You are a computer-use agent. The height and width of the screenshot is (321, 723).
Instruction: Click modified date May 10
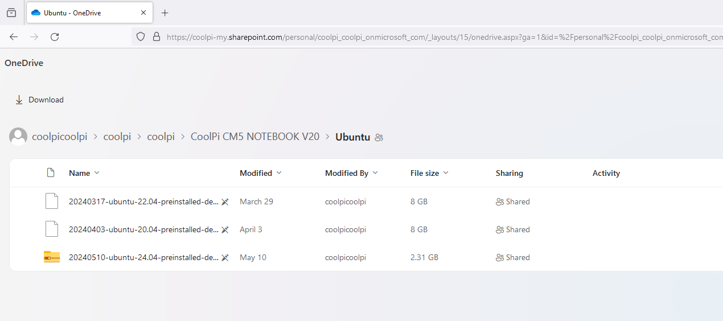(x=253, y=257)
